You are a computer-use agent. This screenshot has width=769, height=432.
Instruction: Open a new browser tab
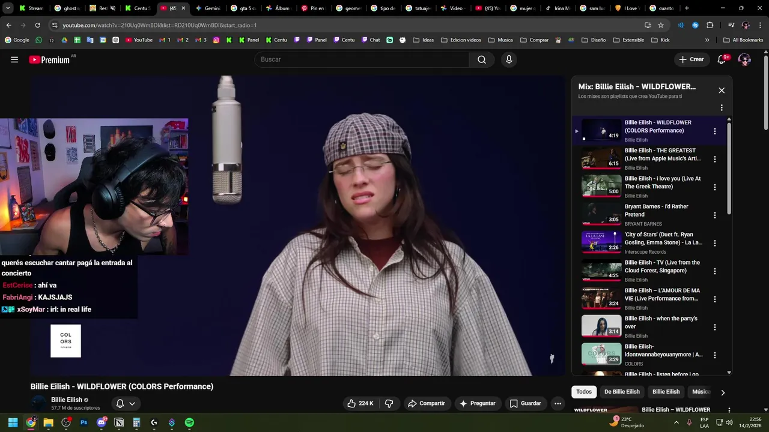687,8
